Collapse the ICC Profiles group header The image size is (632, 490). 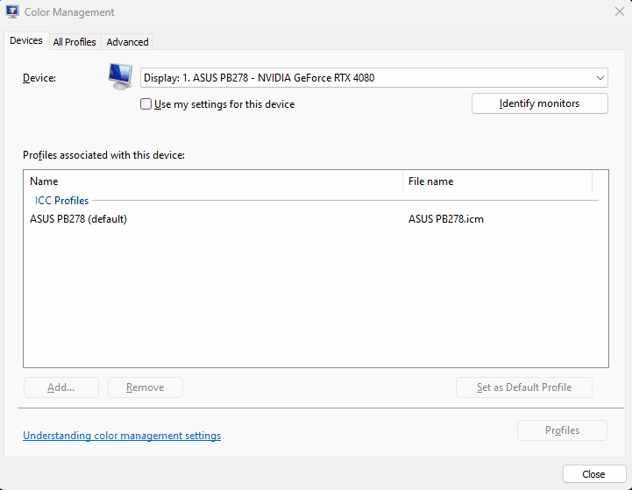61,200
